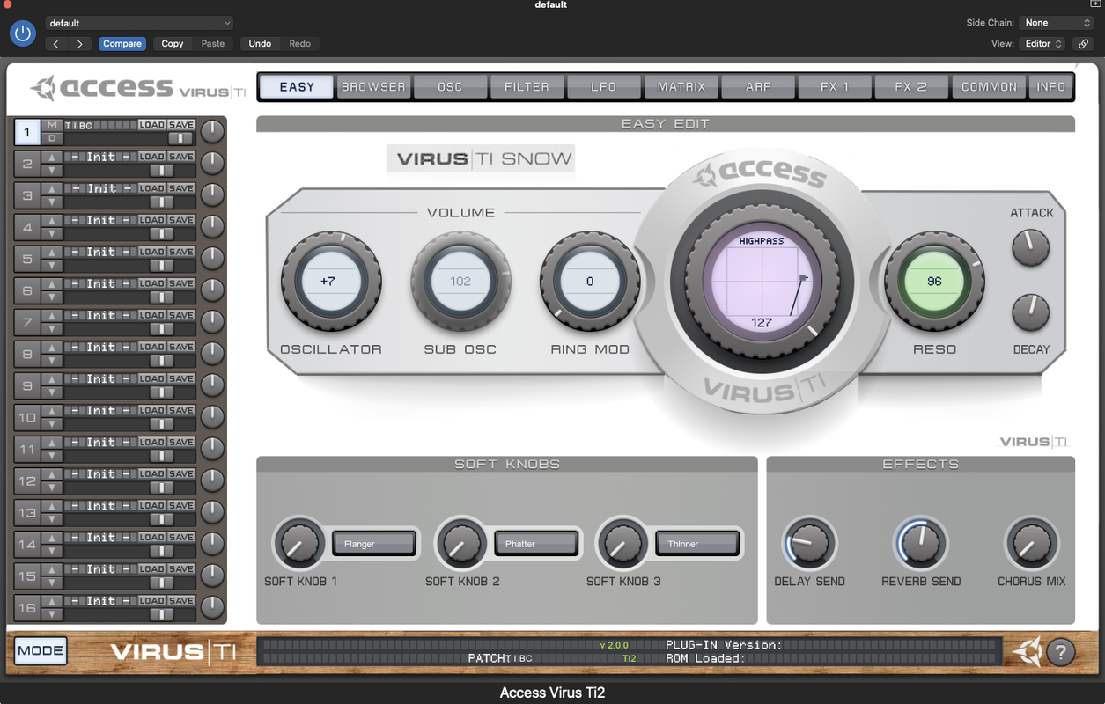
Task: Open Soft Knob 1 Flanger assignment menu
Action: pos(373,544)
